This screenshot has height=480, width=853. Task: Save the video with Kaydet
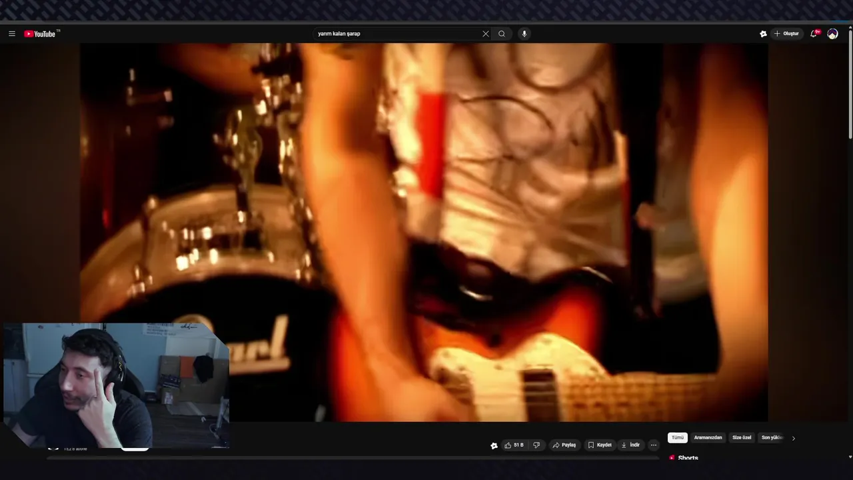pyautogui.click(x=599, y=445)
